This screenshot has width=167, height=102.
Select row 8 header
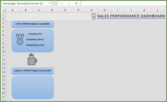pos(3,43)
